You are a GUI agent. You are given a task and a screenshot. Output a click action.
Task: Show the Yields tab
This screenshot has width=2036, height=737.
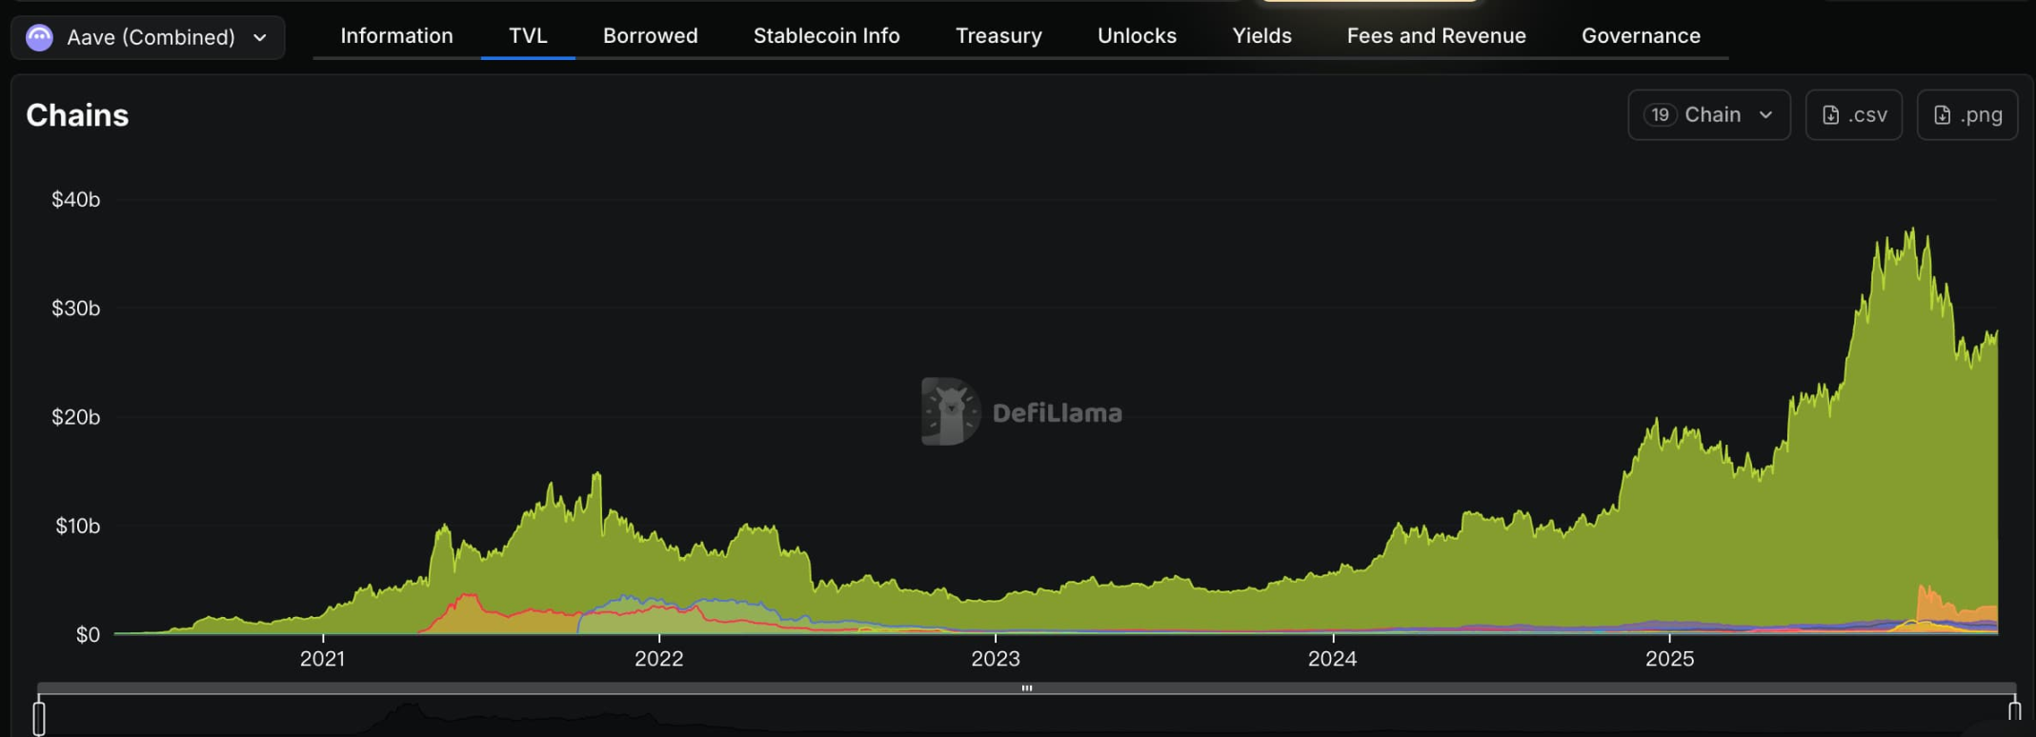(1261, 36)
